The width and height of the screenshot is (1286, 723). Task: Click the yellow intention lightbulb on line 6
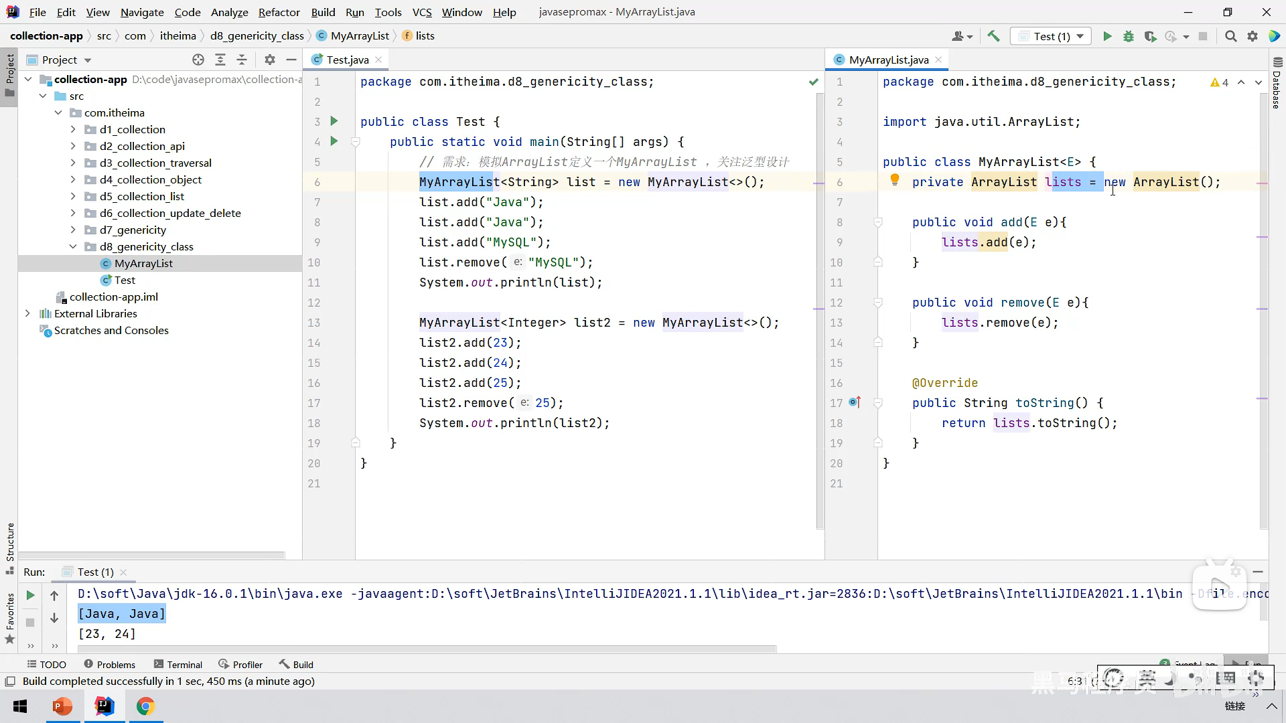(x=894, y=179)
